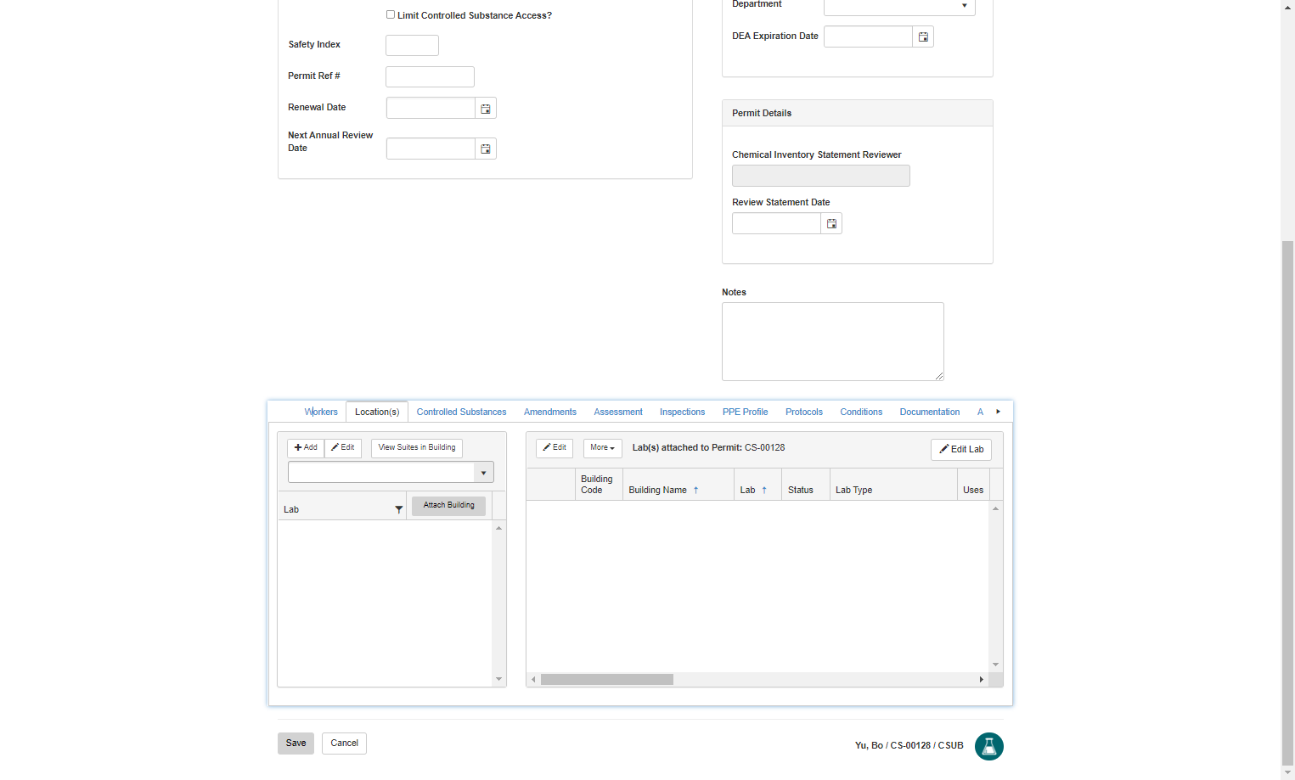Select the Location(s) tab
Screen dimensions: 1295x780
pos(377,412)
